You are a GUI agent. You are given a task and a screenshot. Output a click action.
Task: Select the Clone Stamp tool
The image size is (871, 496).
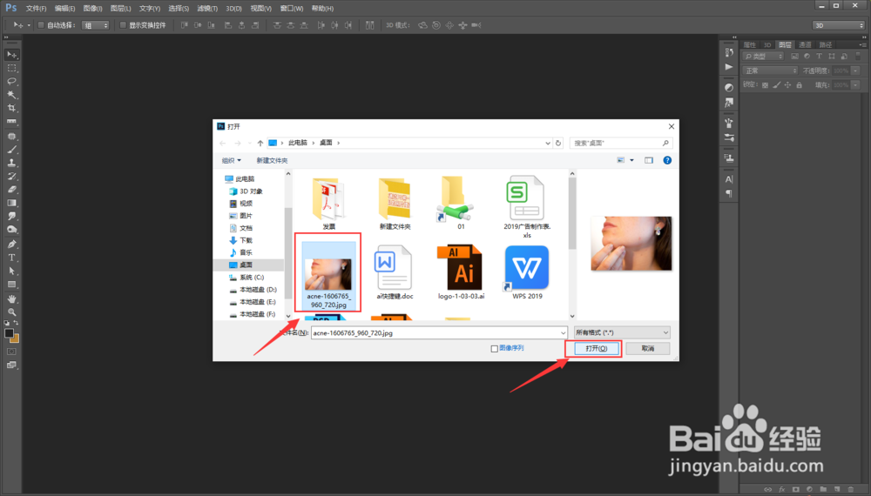(x=11, y=163)
